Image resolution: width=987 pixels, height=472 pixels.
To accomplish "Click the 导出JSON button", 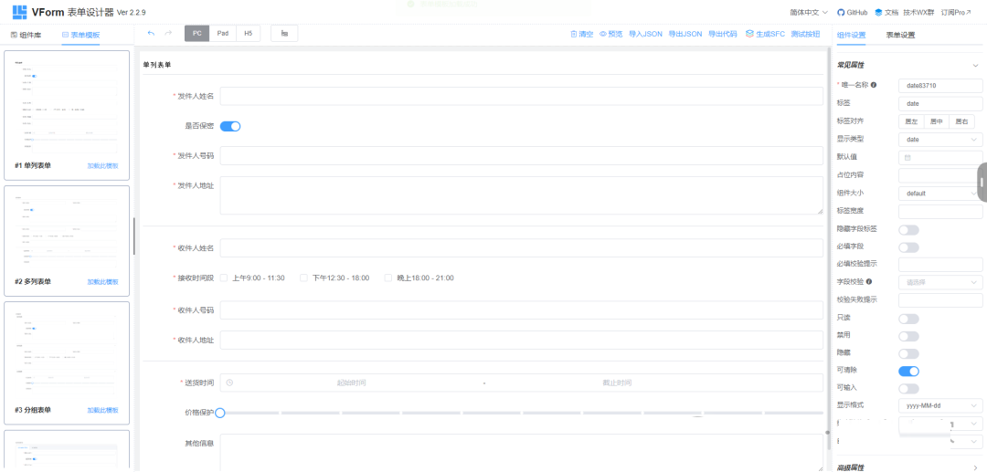I will (x=685, y=34).
